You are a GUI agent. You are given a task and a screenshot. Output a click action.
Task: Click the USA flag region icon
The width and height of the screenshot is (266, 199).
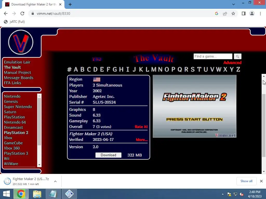click(97, 79)
